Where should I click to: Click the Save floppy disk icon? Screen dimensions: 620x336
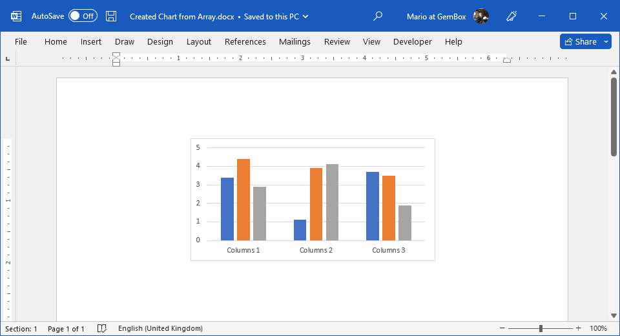coord(111,16)
